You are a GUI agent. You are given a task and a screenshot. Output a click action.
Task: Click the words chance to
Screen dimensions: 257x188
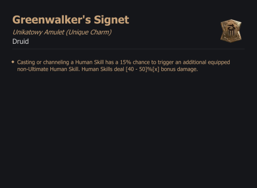[144, 62]
